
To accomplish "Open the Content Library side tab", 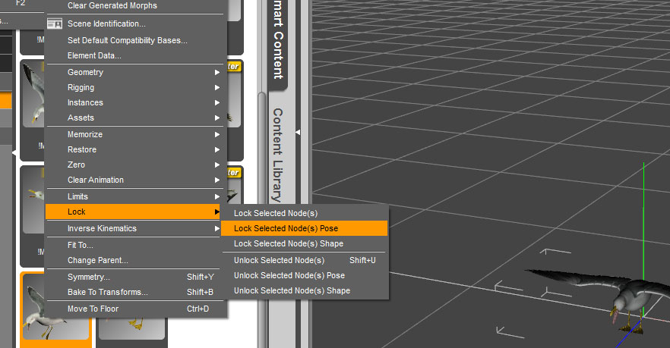I will point(278,155).
